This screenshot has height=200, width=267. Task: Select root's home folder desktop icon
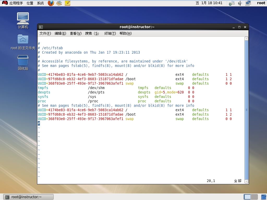[23, 42]
